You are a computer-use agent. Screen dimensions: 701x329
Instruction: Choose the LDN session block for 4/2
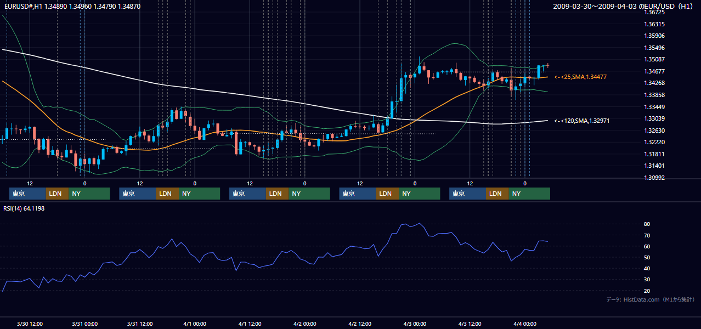pos(388,194)
